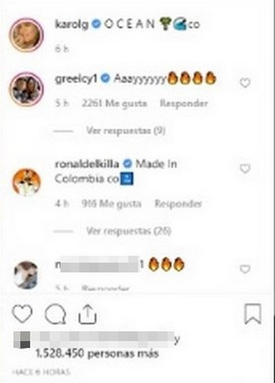Save the post with the bookmark icon
This screenshot has width=275, height=383.
tap(253, 314)
